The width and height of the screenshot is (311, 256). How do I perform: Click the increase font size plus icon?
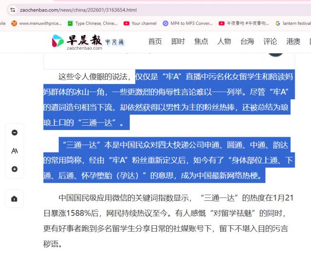[x=14, y=169]
